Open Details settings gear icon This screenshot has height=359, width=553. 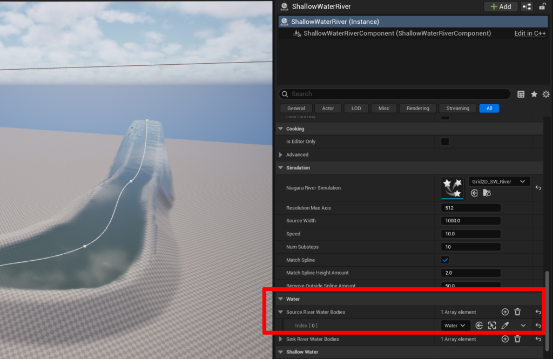point(546,94)
